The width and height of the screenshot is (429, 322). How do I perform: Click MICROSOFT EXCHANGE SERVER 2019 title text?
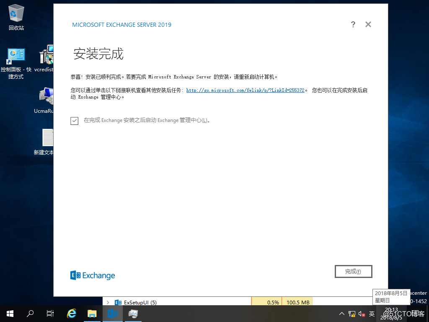(x=122, y=25)
